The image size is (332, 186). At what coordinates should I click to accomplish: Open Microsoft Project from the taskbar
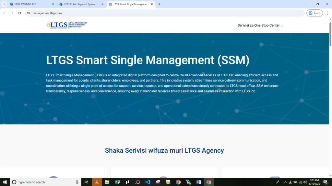117,182
